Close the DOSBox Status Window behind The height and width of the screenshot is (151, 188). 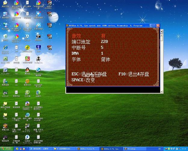(x=162, y=31)
